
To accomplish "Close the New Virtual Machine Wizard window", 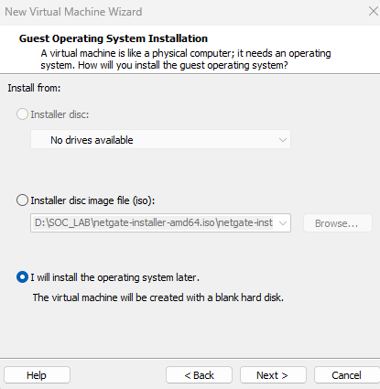I will [x=373, y=12].
